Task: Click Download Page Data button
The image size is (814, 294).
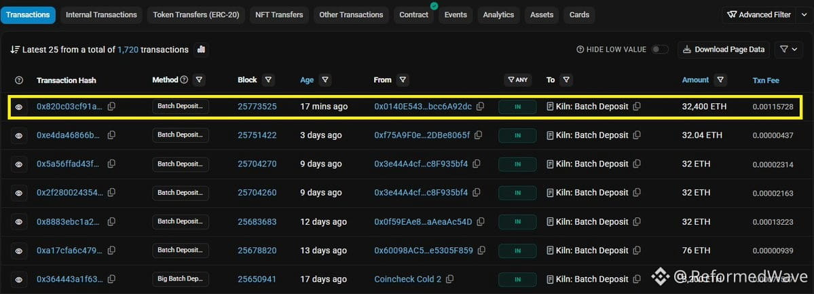Action: (x=724, y=50)
